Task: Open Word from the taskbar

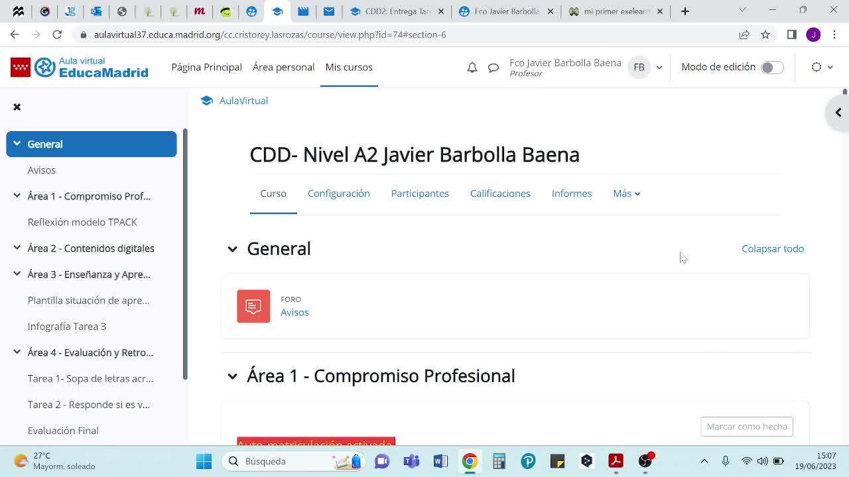Action: click(440, 461)
